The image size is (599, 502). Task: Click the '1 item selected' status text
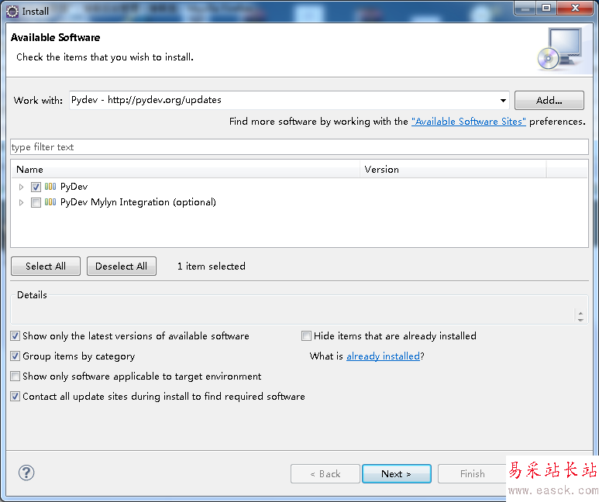[x=212, y=266]
